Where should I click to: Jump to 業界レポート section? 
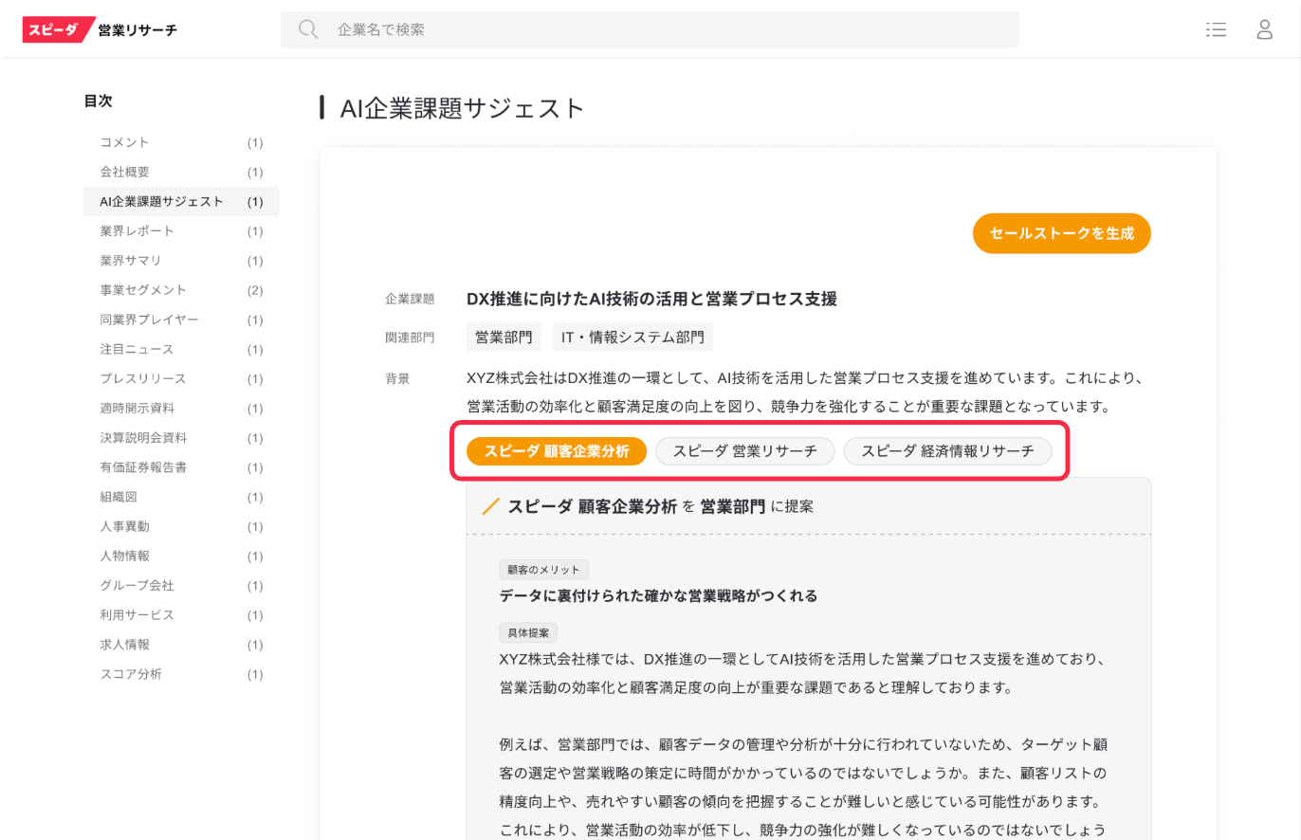point(137,231)
